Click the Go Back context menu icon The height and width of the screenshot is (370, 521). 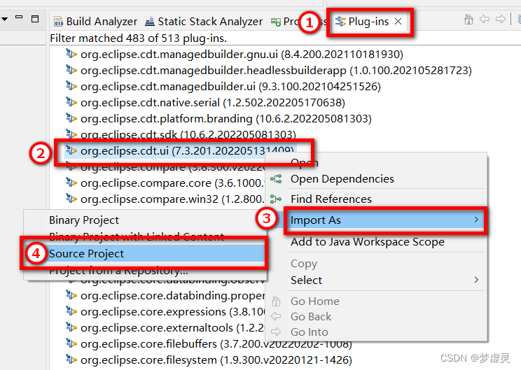point(276,317)
